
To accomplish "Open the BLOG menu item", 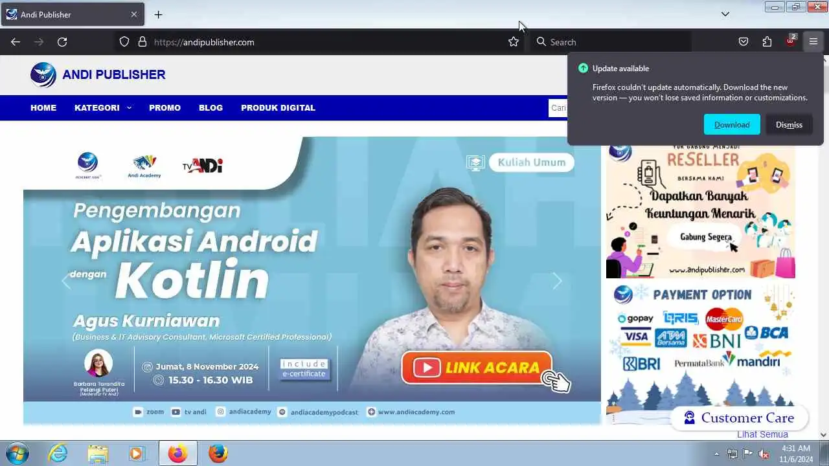I will coord(210,107).
